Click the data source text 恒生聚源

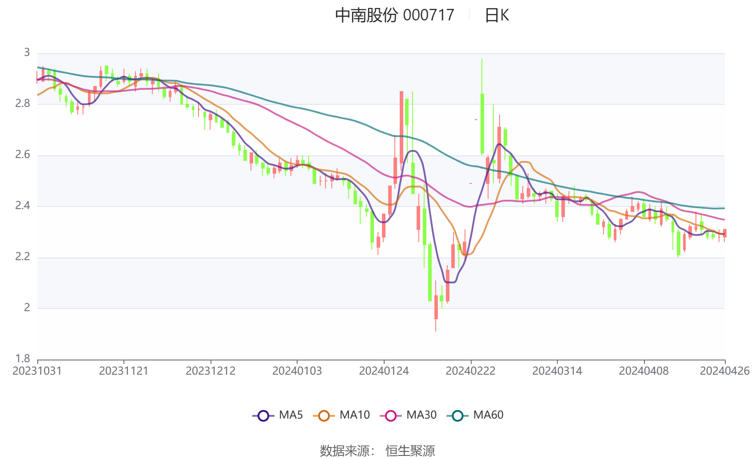coord(410,451)
